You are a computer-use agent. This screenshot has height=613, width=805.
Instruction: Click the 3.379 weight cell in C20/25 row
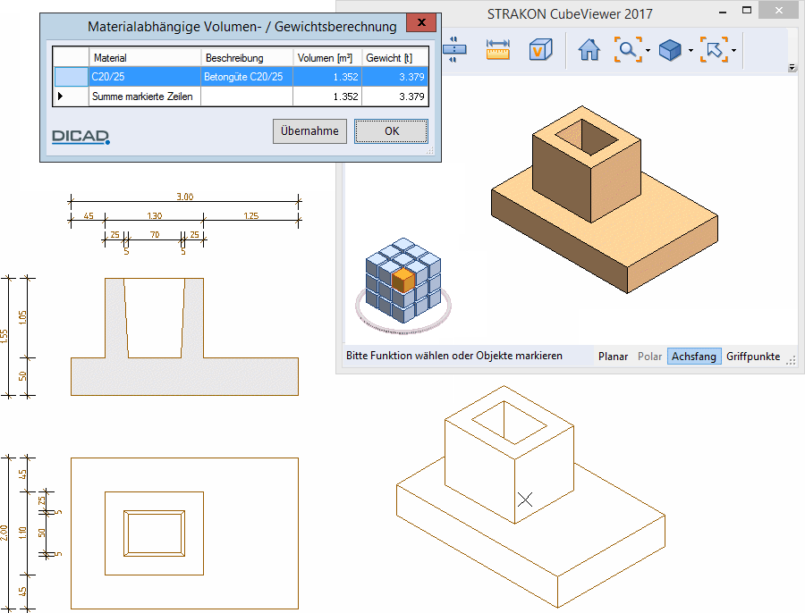[x=394, y=77]
